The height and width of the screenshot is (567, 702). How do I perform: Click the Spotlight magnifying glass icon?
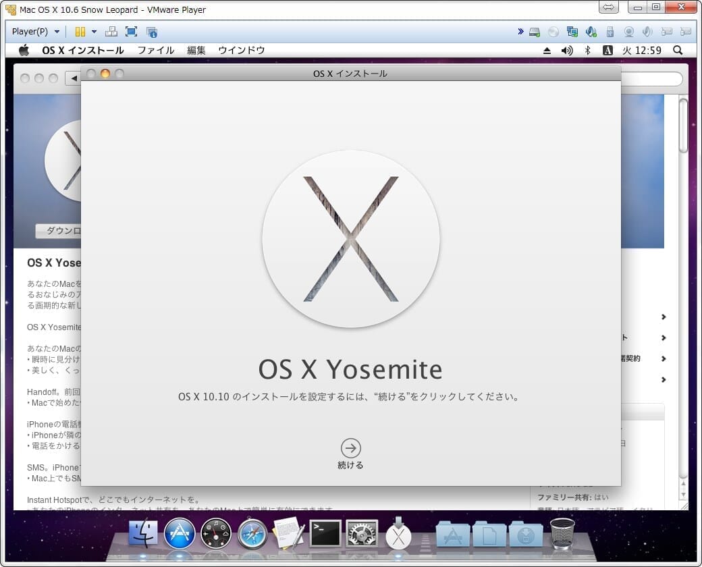click(x=678, y=51)
